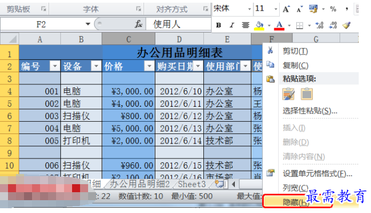Open the 剪贴板 group dialog launcher
The image size is (371, 213).
pyautogui.click(x=43, y=9)
